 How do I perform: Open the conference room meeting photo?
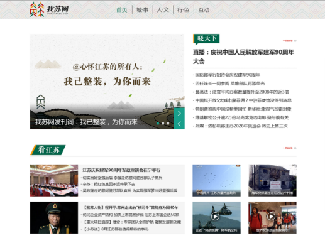(x=54, y=180)
